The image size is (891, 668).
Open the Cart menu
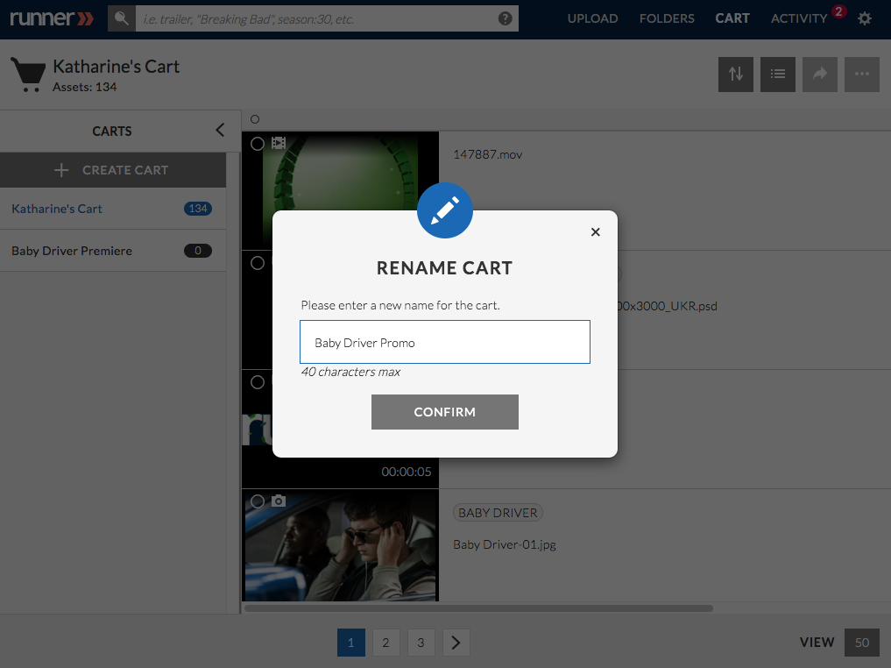[x=732, y=18]
